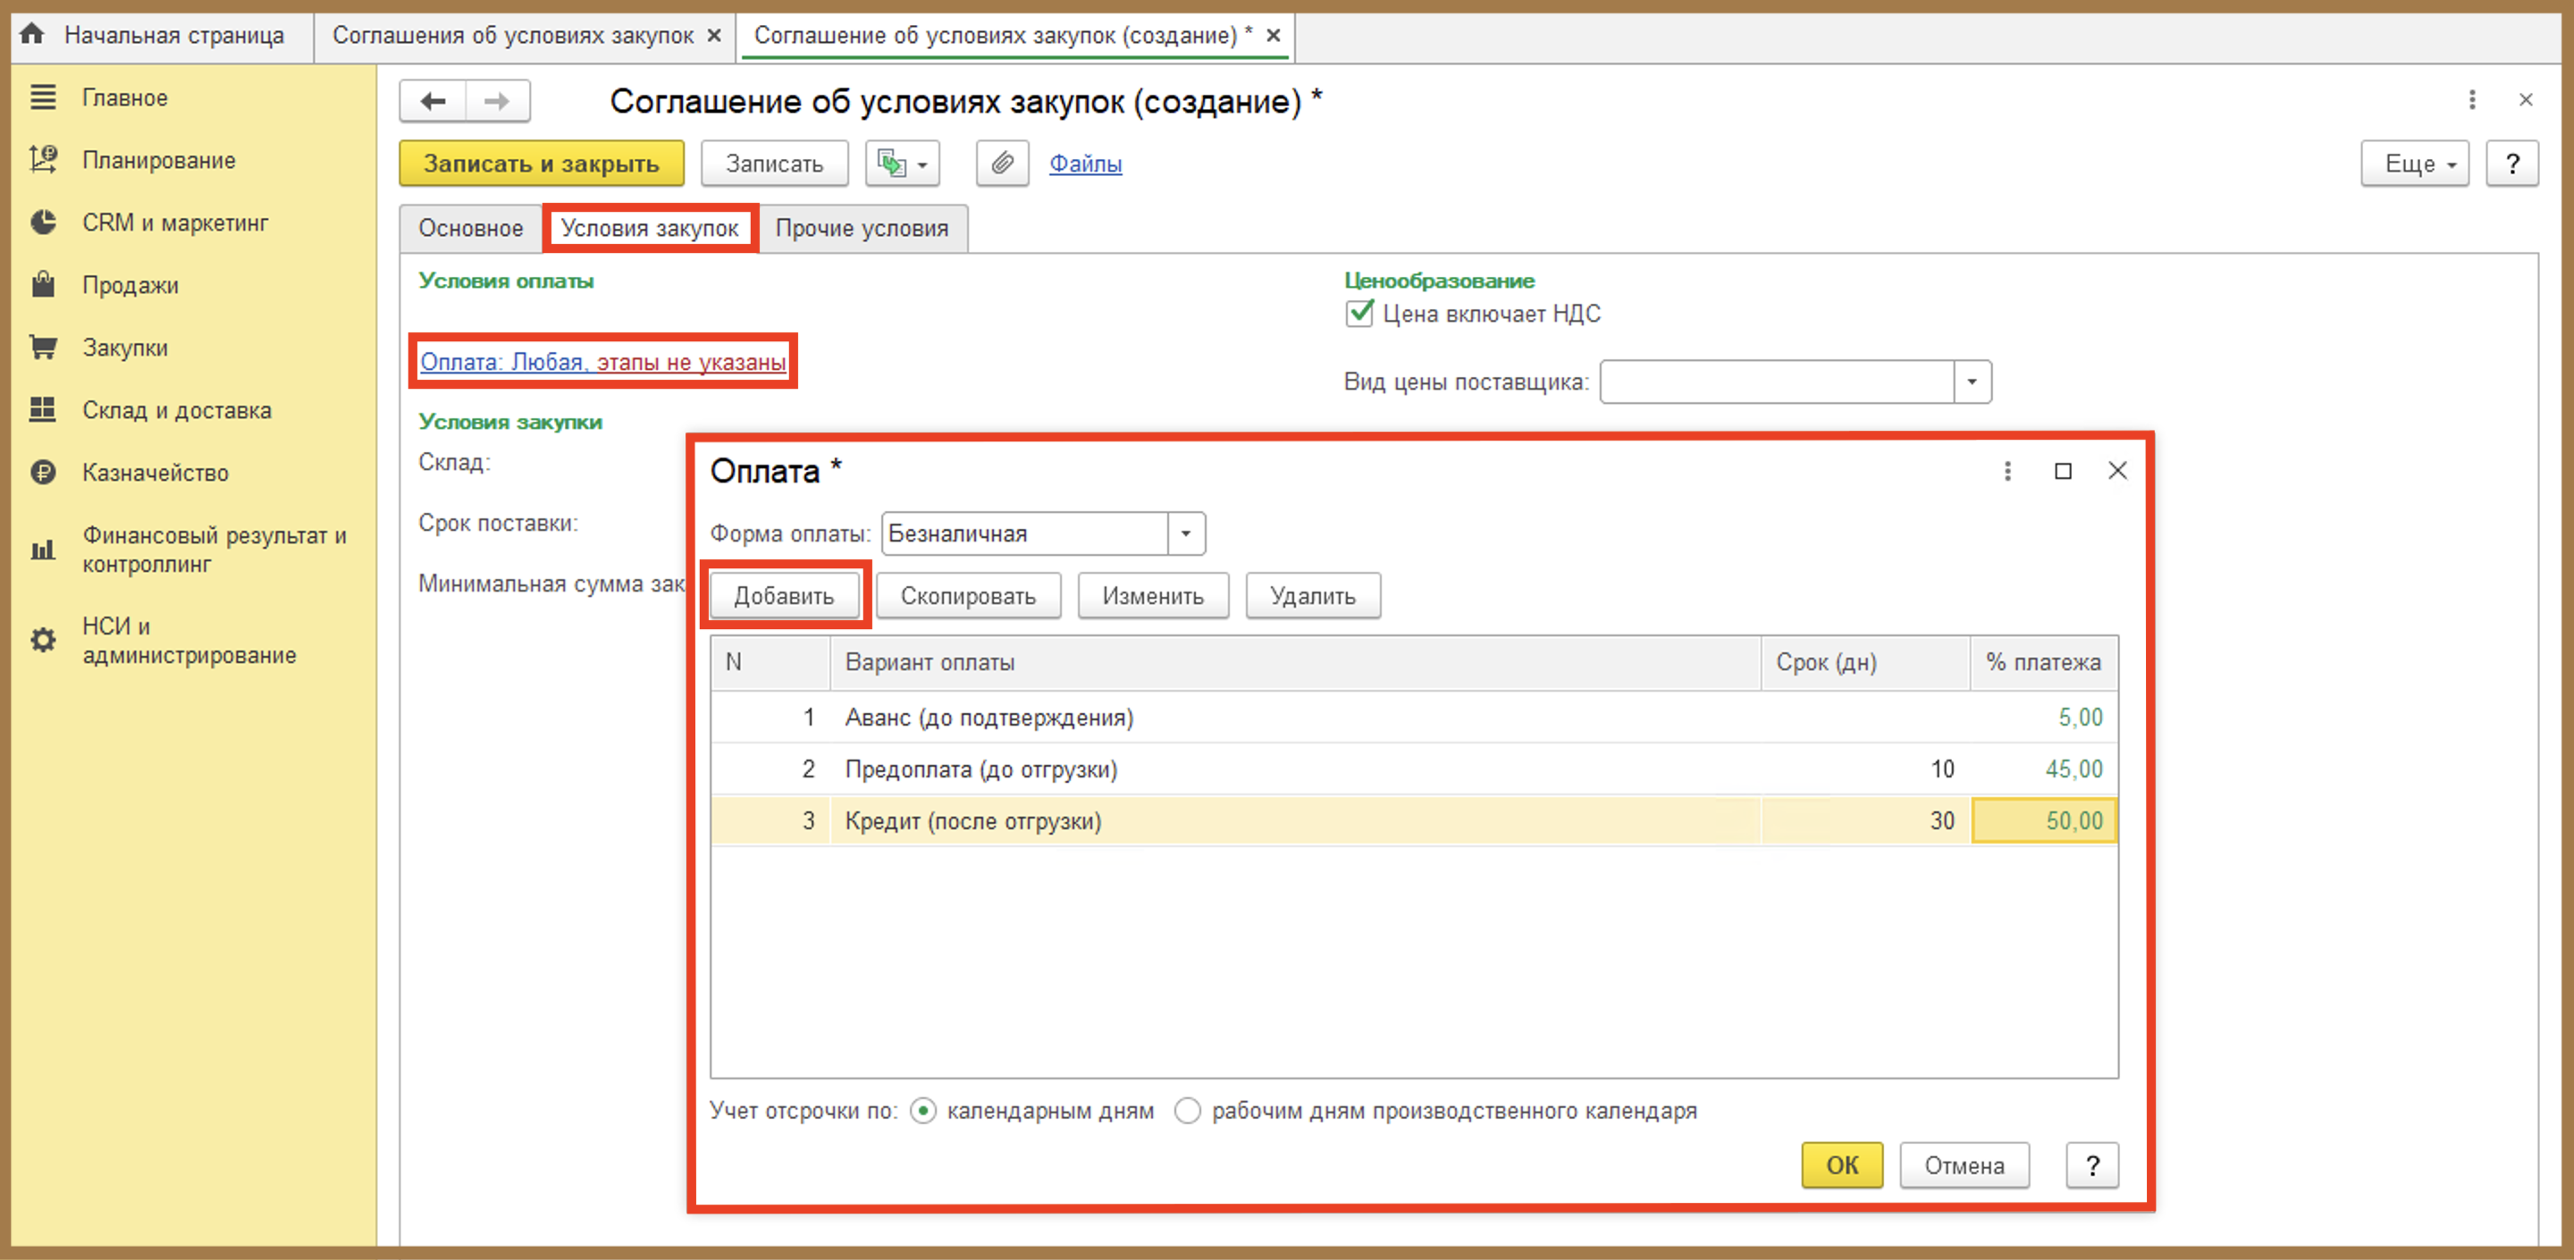This screenshot has width=2574, height=1260.
Task: Click the three-dots menu in Оплата dialog
Action: point(2007,471)
